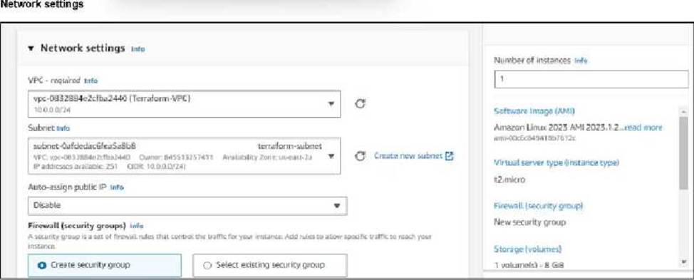Collapse the Network settings section

31,48
